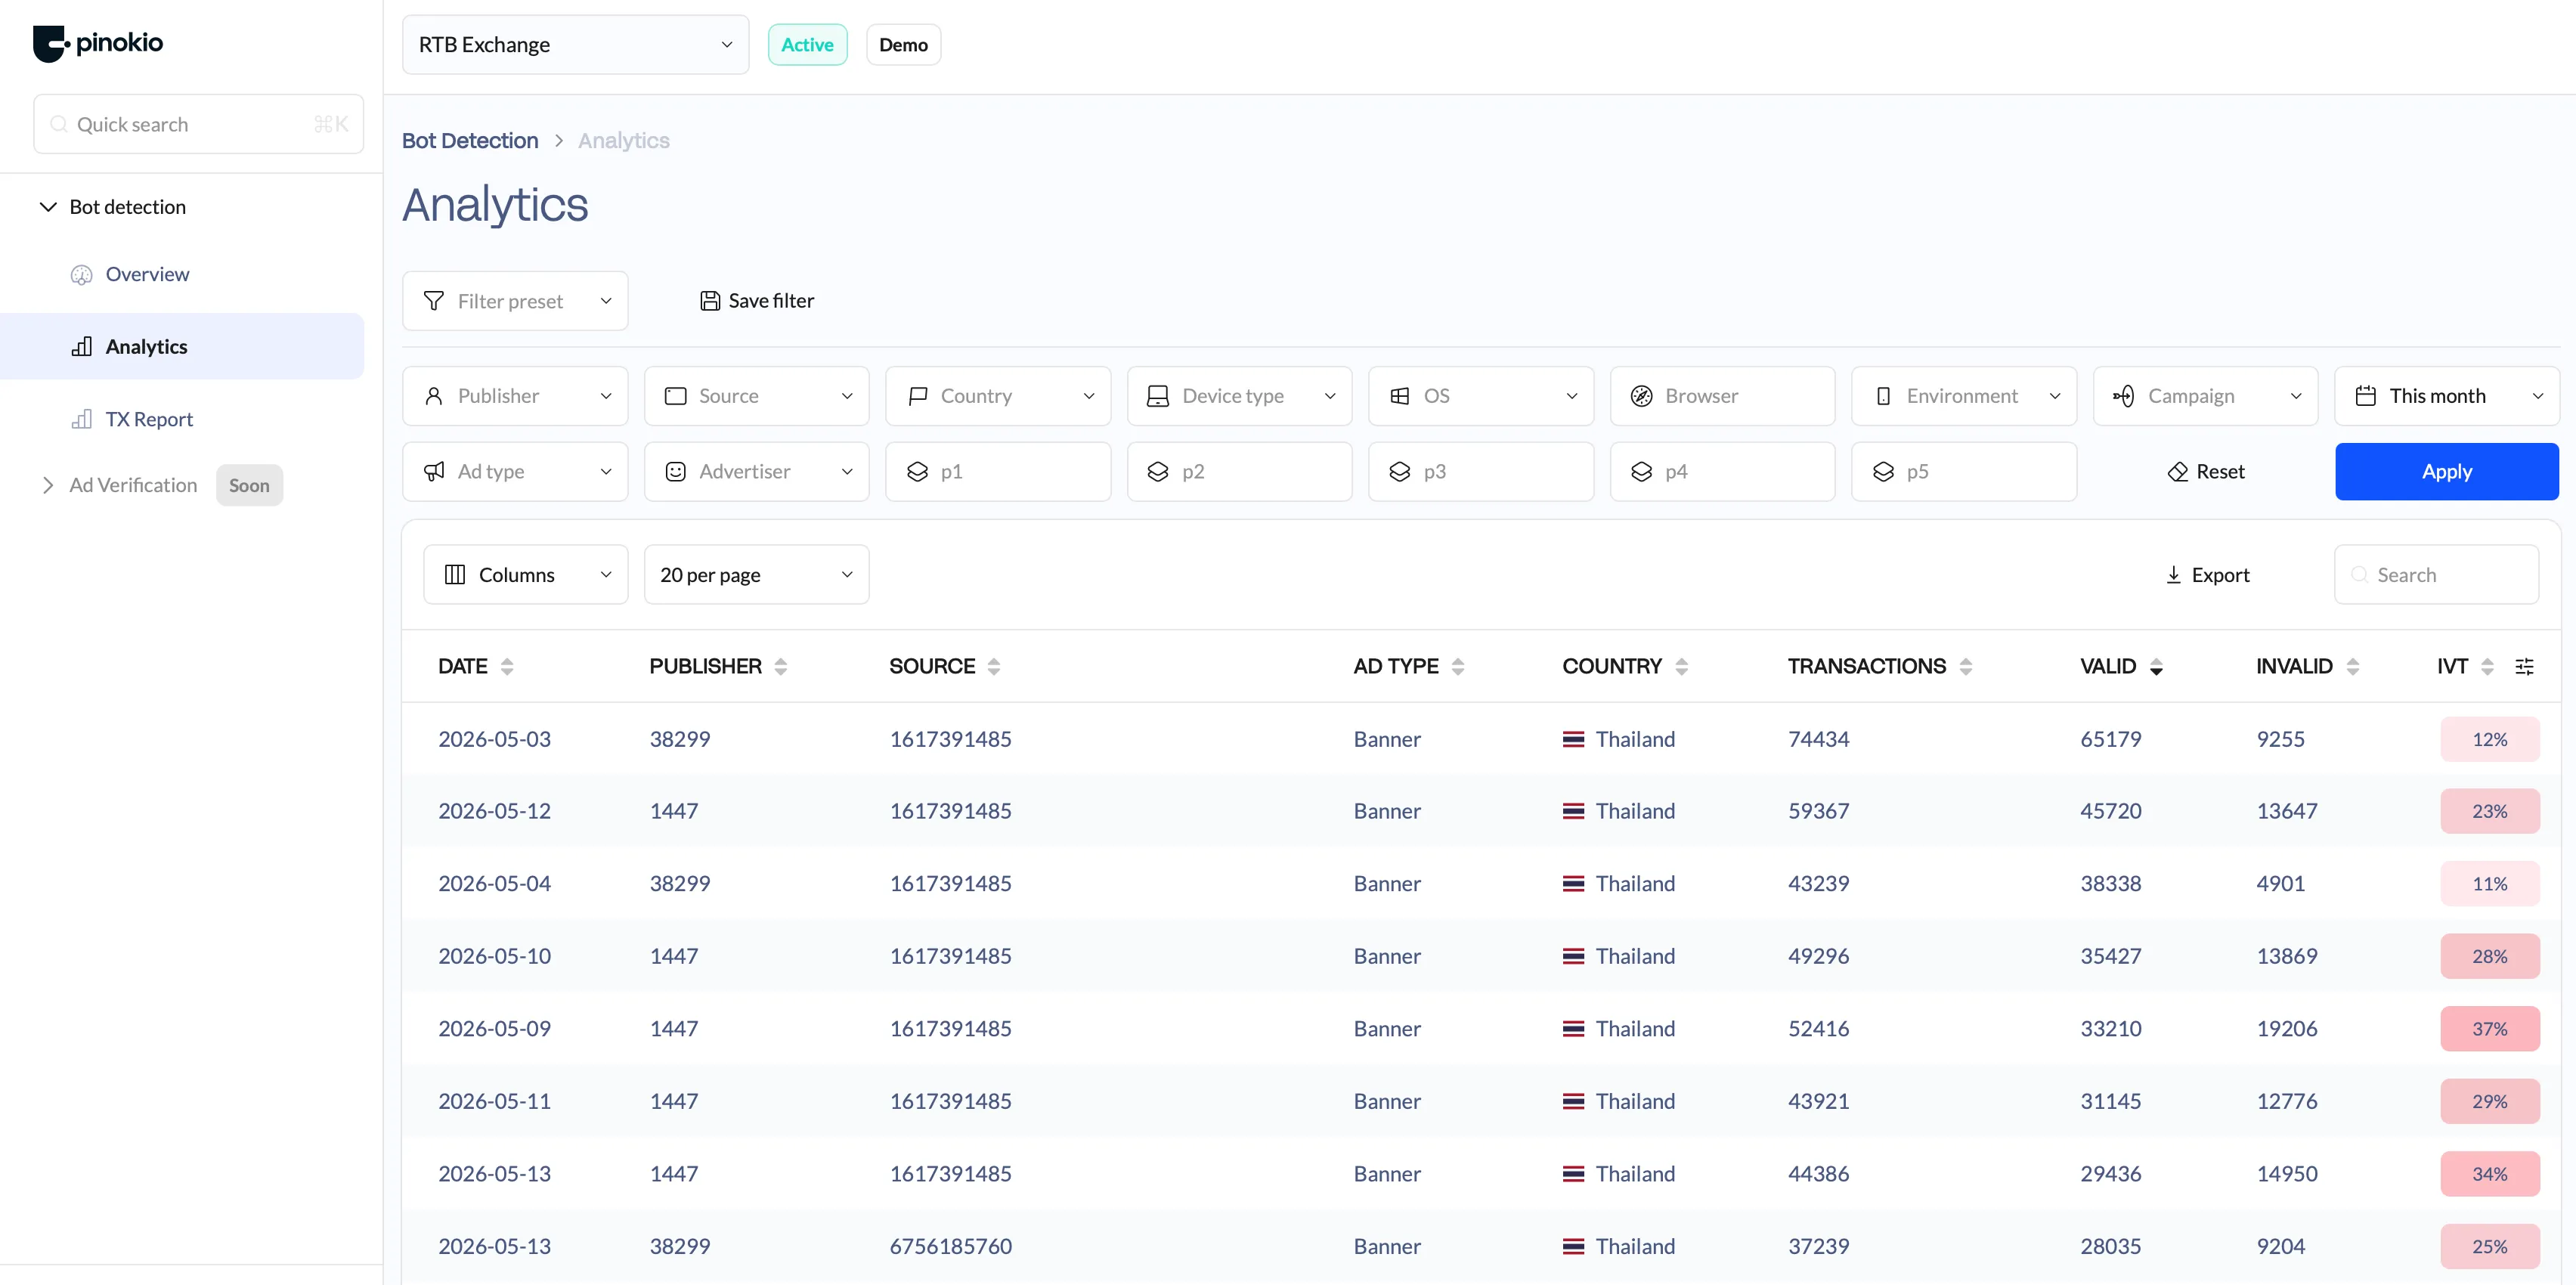Click the p3 layers icon
The height and width of the screenshot is (1285, 2576).
pos(1400,472)
